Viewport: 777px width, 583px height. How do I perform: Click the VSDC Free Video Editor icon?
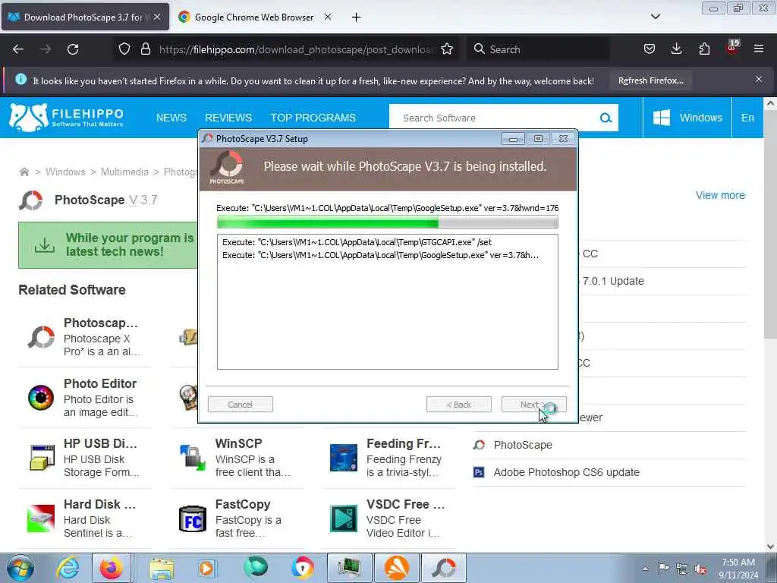(x=344, y=518)
